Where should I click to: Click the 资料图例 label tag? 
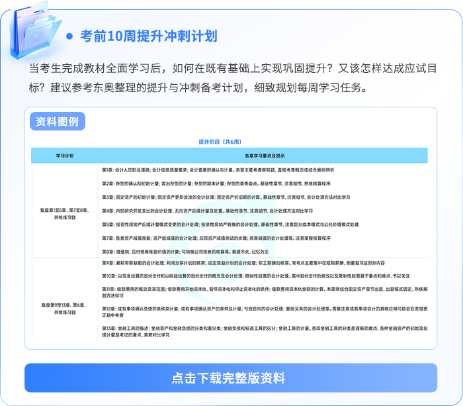coord(57,121)
